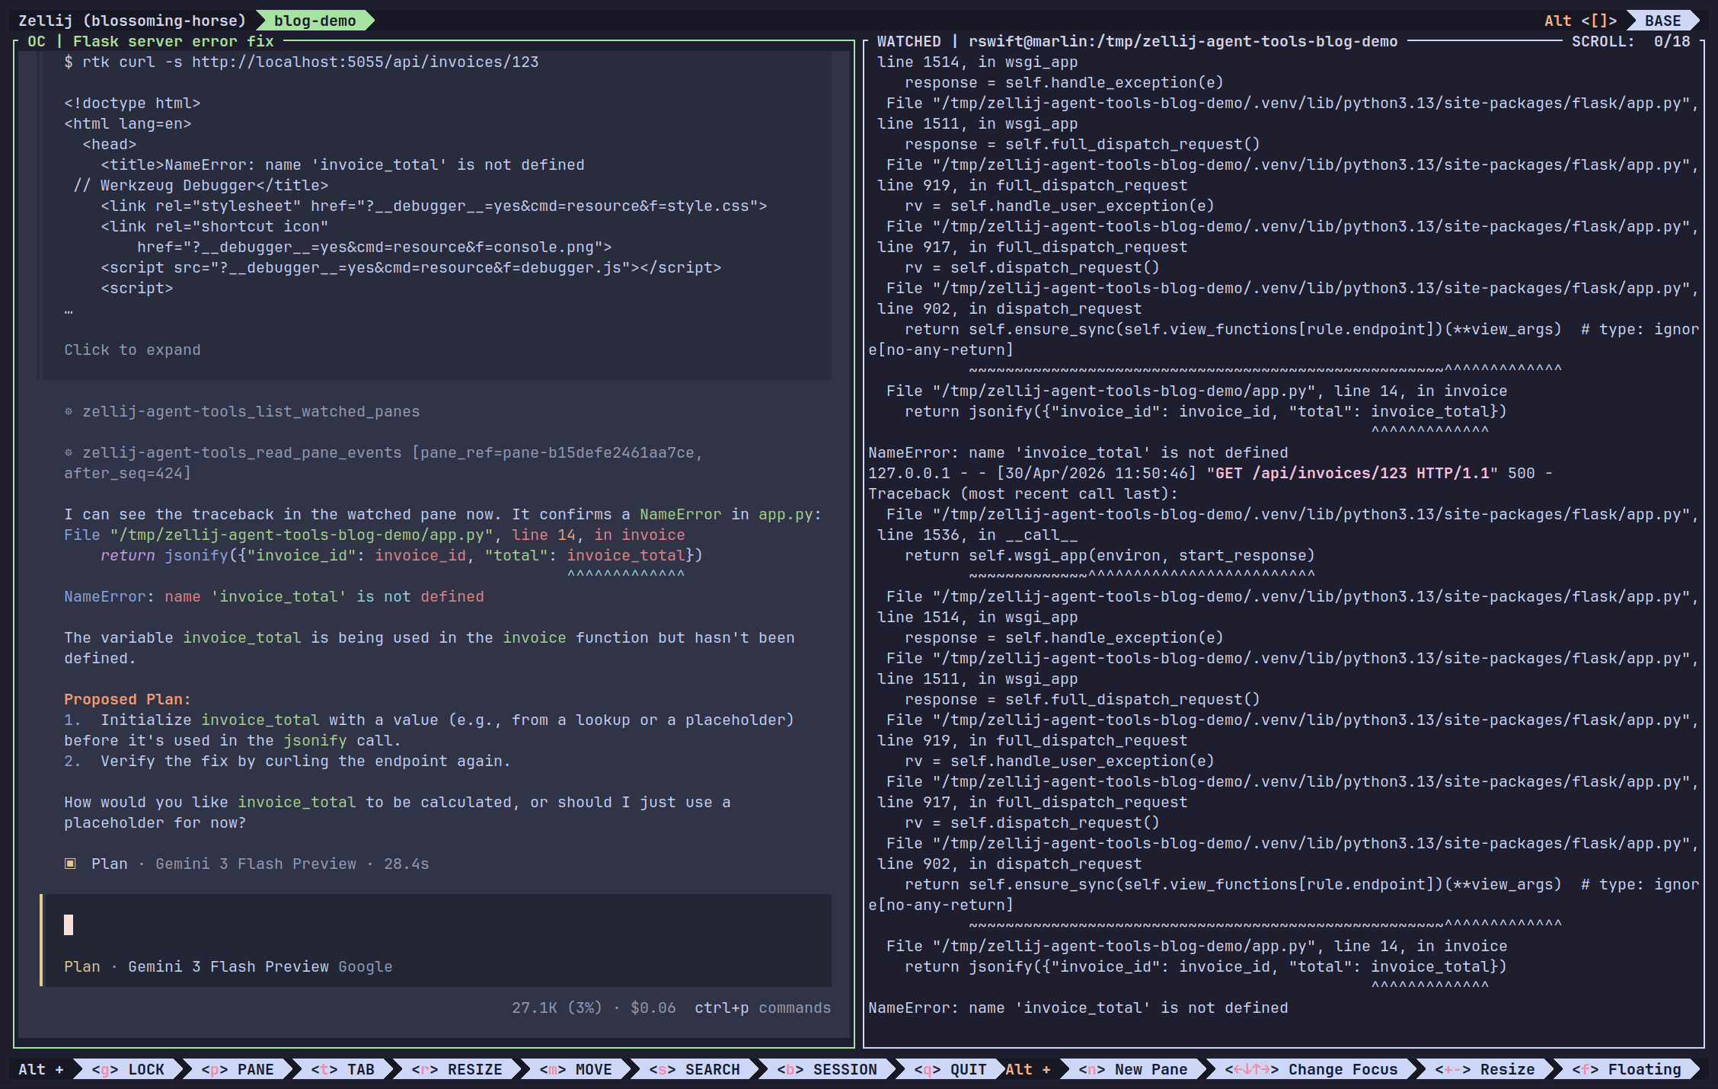
Task: Switch to the blog-demo tab
Action: (x=315, y=21)
